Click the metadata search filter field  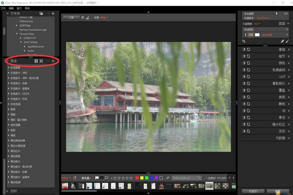pos(187,178)
